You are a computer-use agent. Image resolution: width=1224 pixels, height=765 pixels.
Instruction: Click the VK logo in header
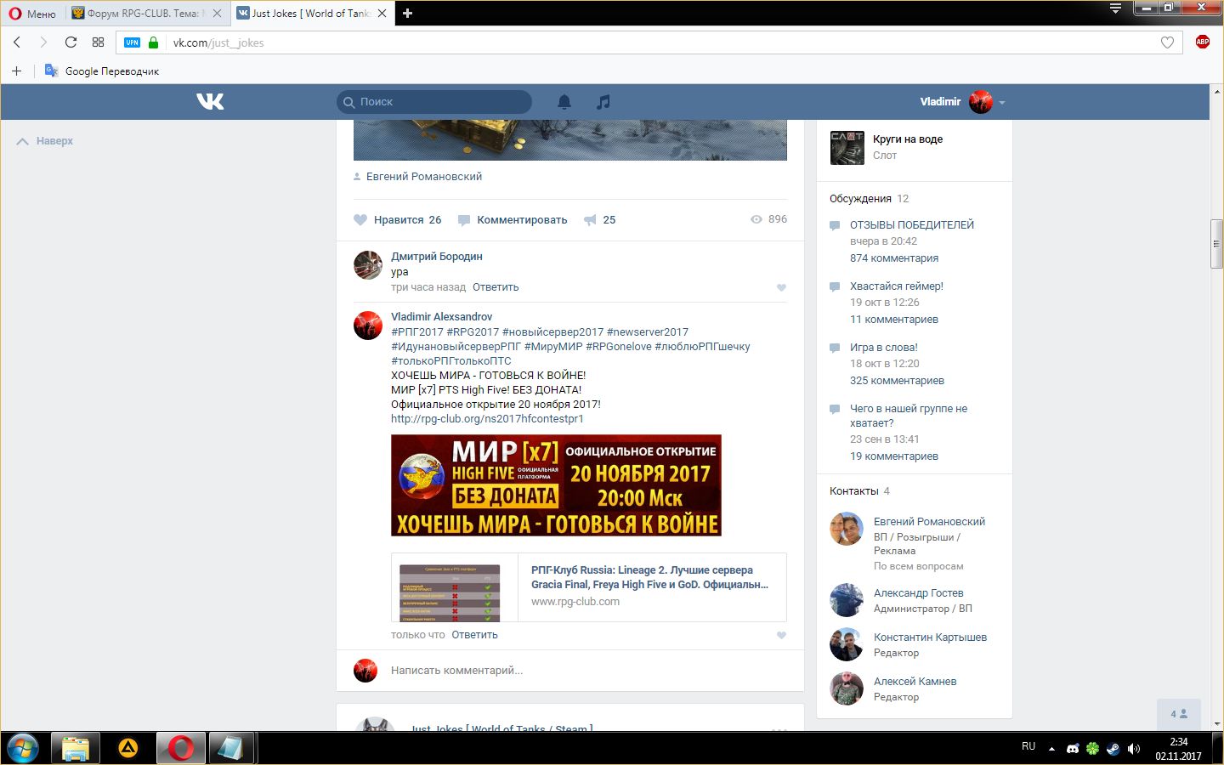pos(210,102)
